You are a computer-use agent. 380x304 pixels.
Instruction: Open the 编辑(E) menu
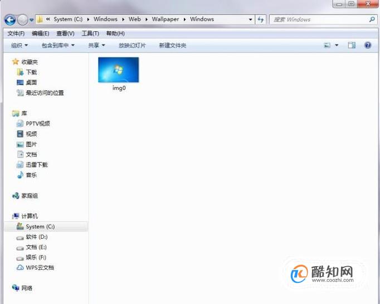(x=41, y=33)
